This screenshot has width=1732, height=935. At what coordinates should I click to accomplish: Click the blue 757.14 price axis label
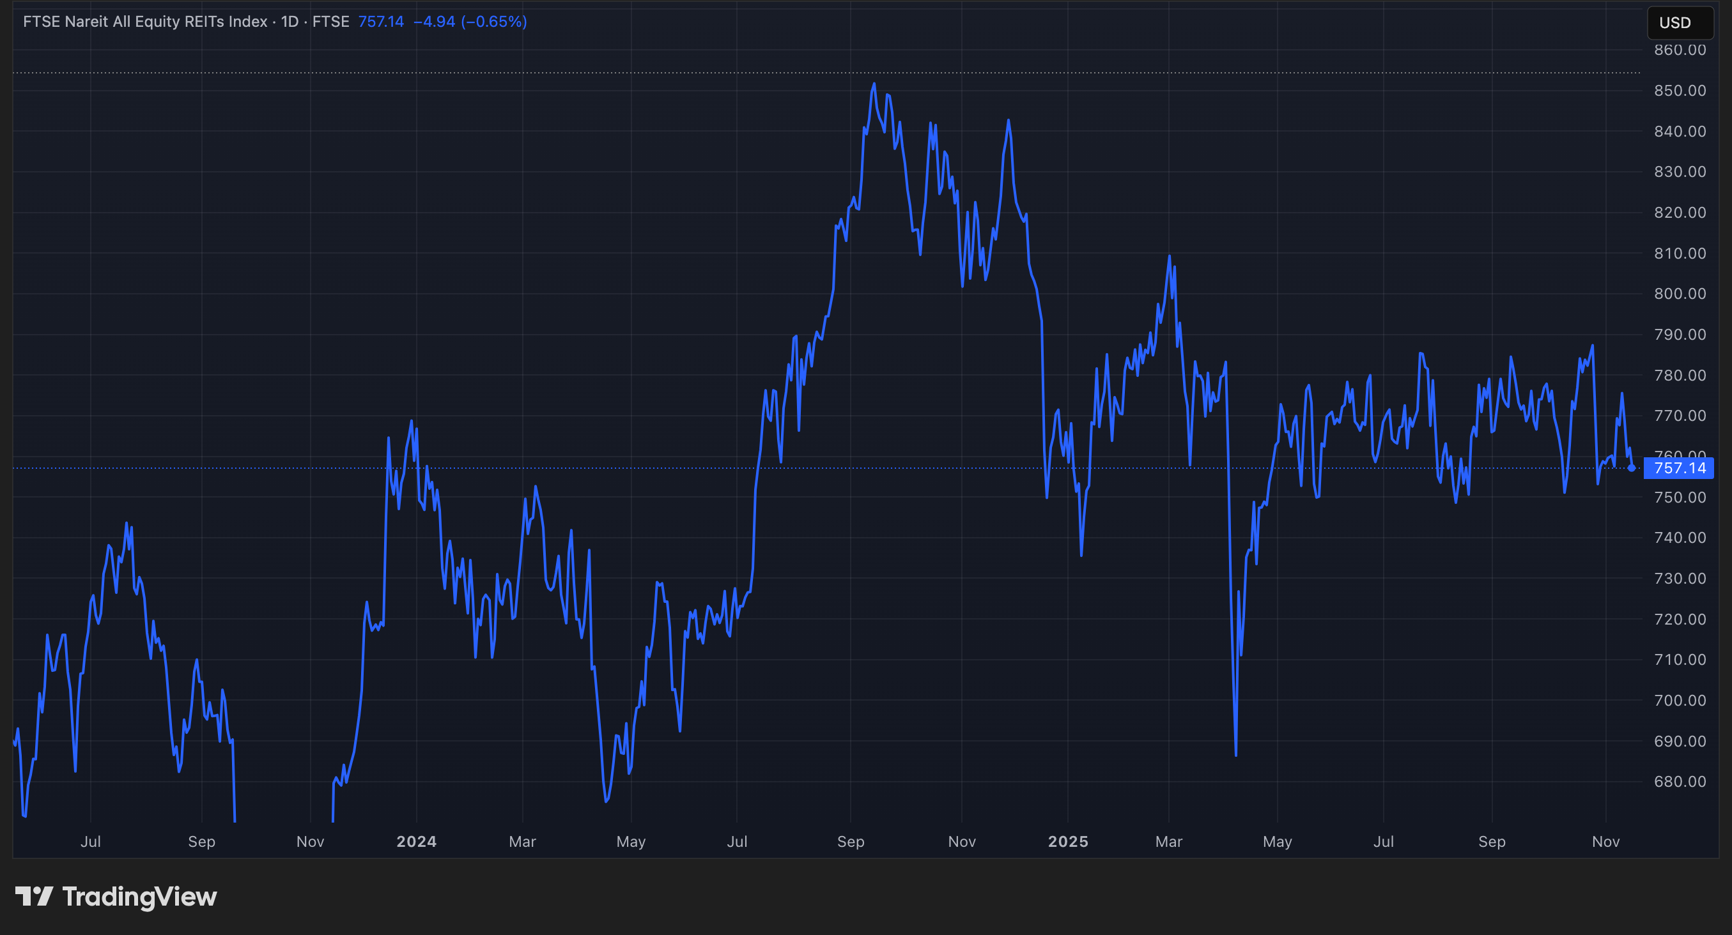tap(1678, 468)
